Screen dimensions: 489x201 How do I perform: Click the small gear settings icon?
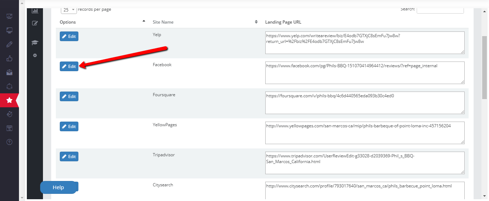click(35, 55)
